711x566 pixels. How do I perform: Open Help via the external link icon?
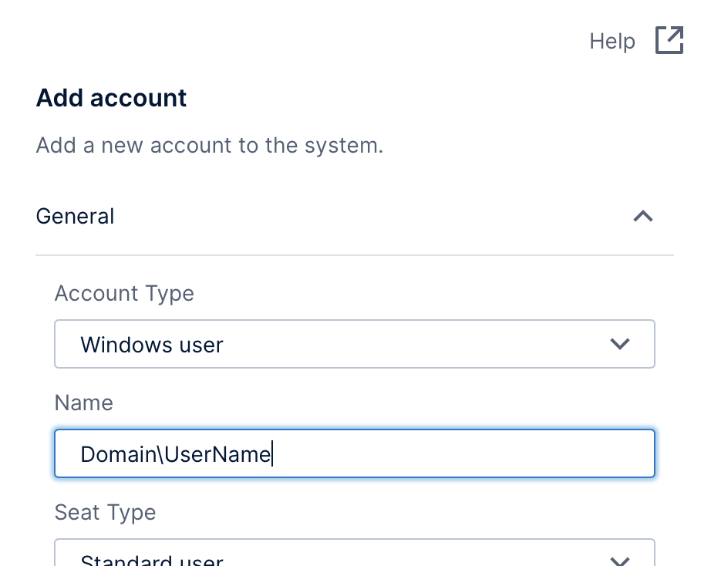click(669, 40)
